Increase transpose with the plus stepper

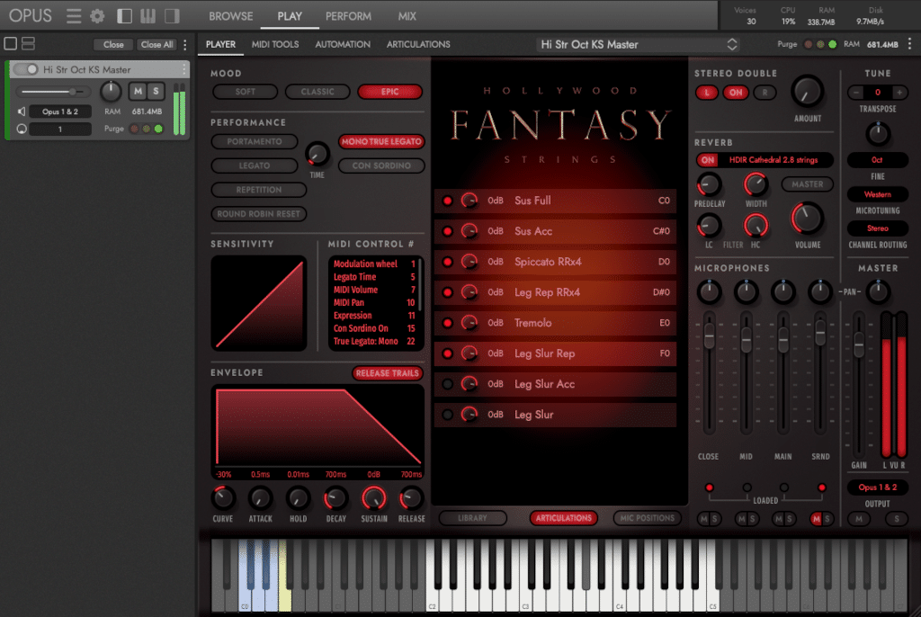click(x=899, y=93)
